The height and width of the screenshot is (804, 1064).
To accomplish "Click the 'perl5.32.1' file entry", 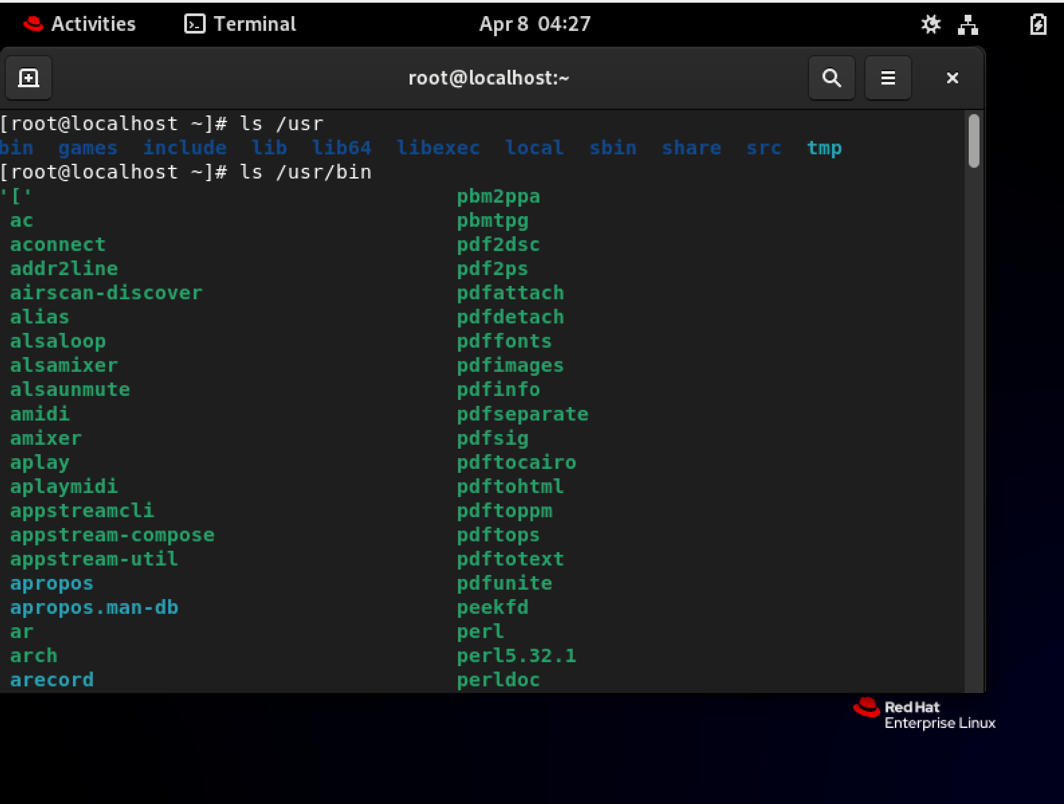I will (x=517, y=656).
